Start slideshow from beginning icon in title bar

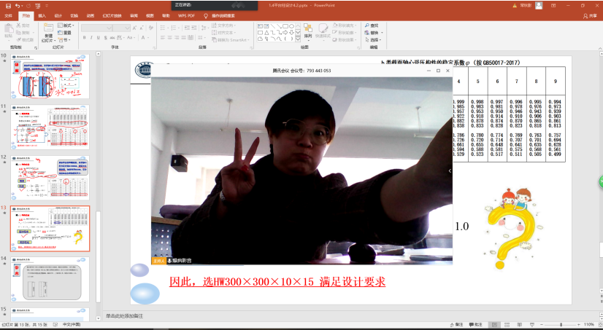[38, 6]
